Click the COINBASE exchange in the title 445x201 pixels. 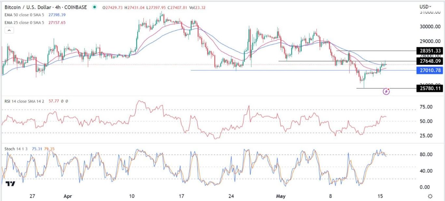(78, 7)
